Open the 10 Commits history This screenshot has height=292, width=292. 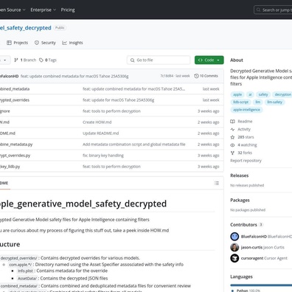(206, 76)
